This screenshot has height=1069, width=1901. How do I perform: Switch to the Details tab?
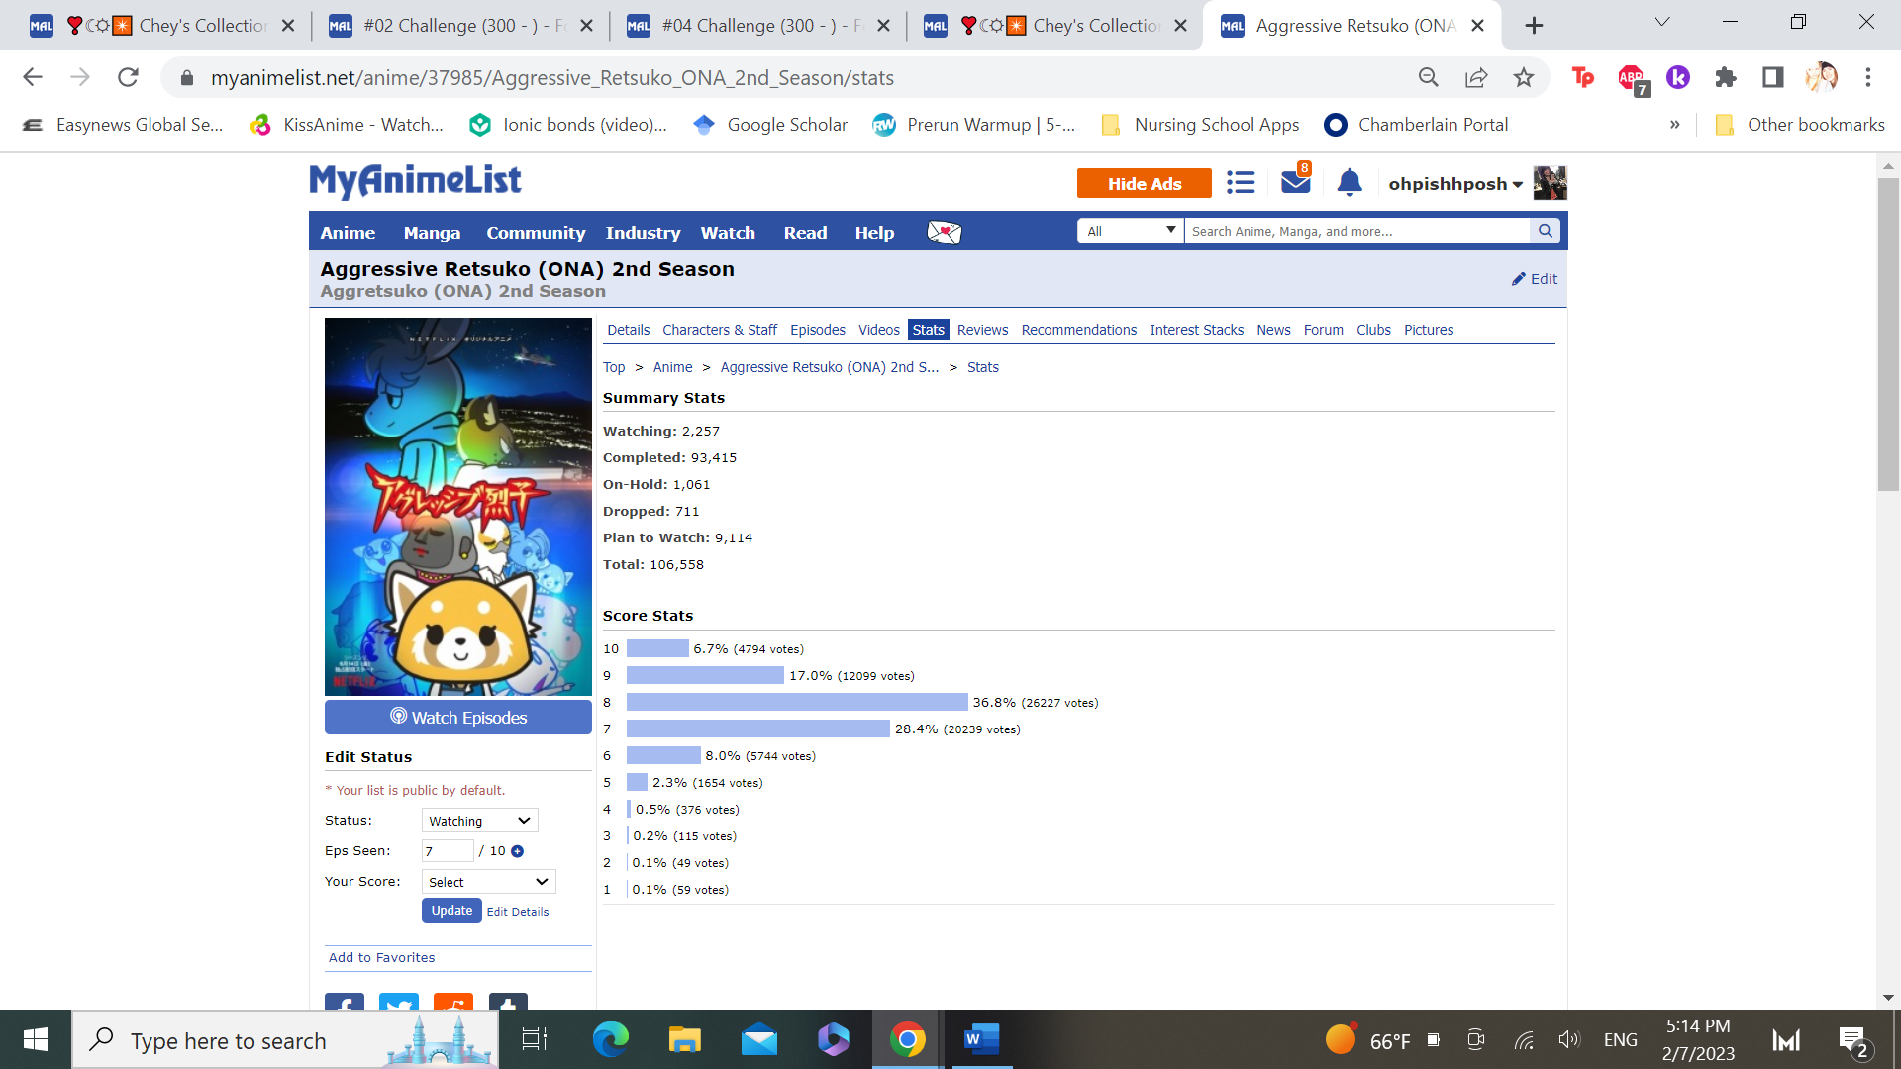click(628, 330)
